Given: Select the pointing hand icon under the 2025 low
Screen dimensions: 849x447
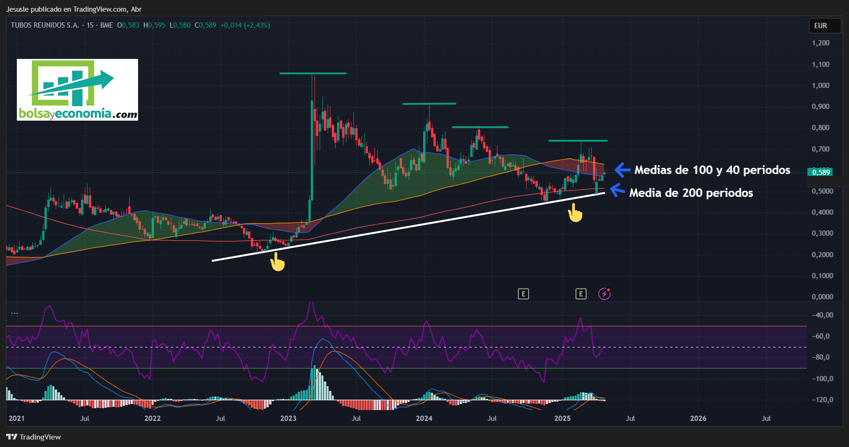Looking at the screenshot, I should pos(575,213).
